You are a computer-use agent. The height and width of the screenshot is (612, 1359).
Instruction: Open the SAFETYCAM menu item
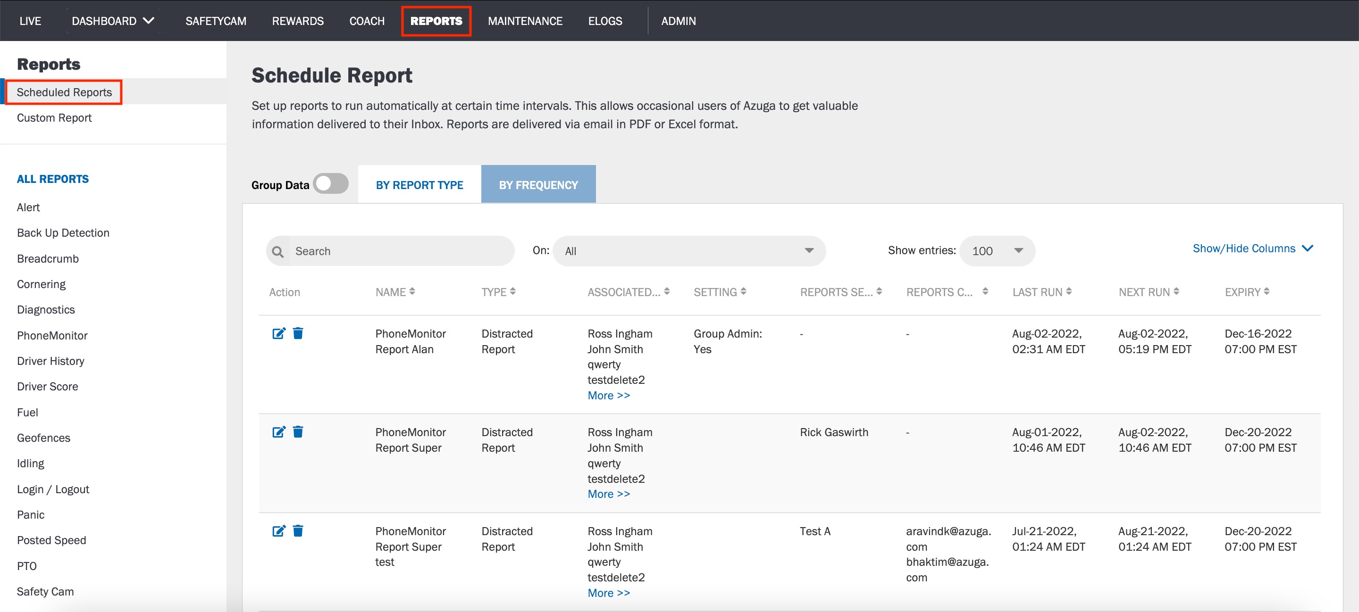tap(216, 21)
